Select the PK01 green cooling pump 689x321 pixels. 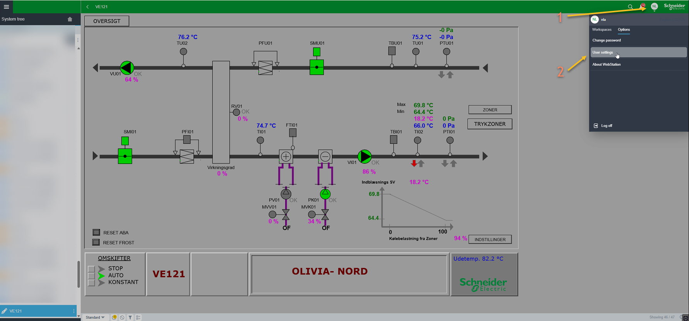coord(325,193)
